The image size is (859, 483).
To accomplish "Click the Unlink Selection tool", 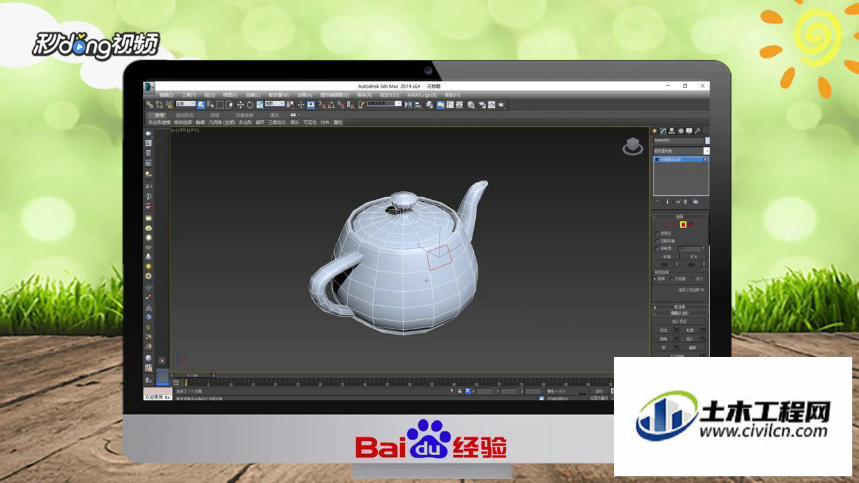I will coord(159,105).
